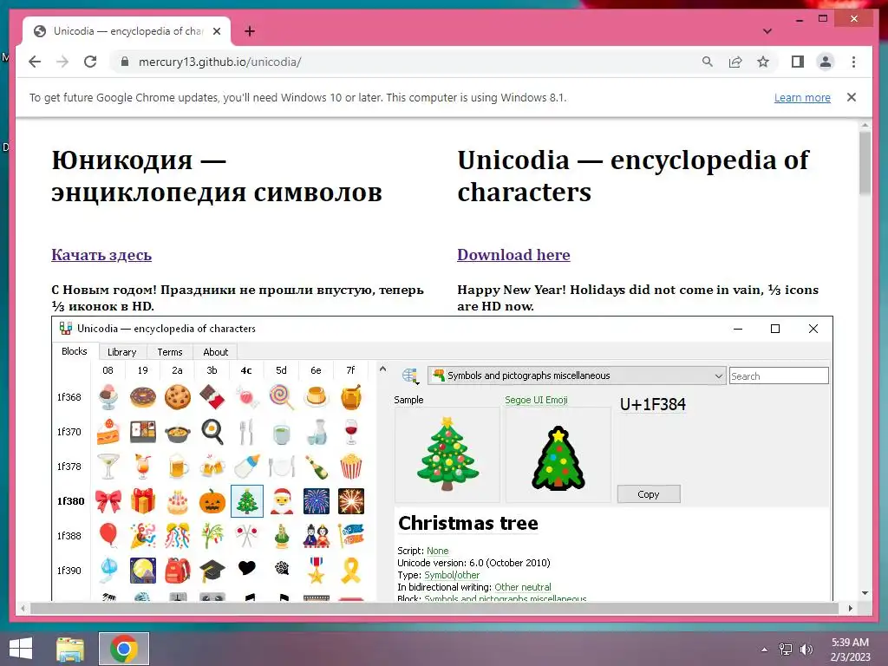Select the yellow reminder ribbon emoji
The height and width of the screenshot is (666, 888).
[x=350, y=571]
